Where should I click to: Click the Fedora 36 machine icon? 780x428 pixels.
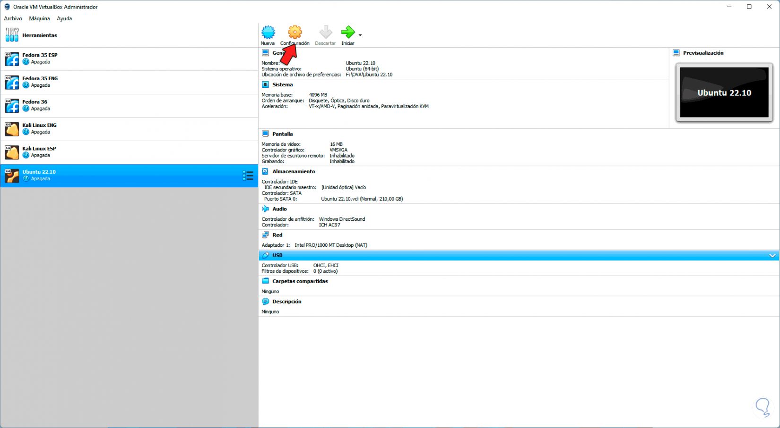tap(12, 106)
